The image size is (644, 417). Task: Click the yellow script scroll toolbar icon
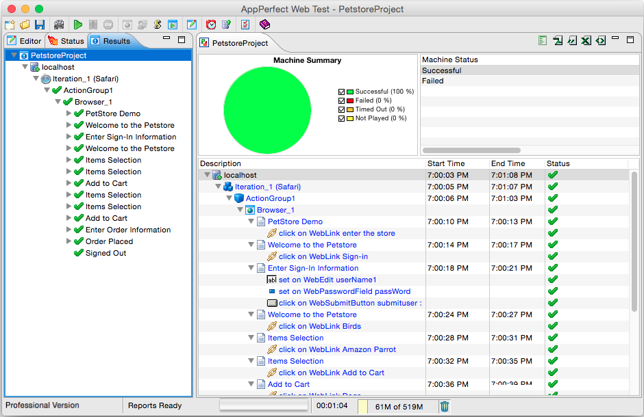[x=158, y=25]
